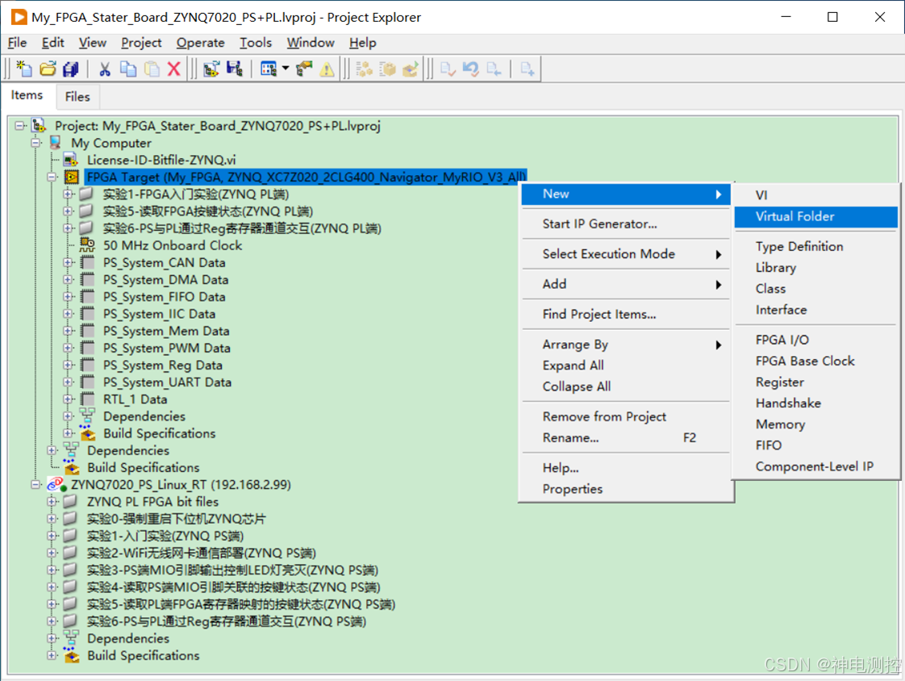Click the Save All toolbar icon
The image size is (905, 681).
(x=70, y=69)
